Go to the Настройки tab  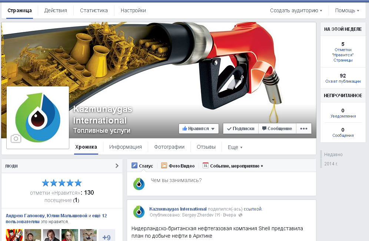tap(133, 11)
